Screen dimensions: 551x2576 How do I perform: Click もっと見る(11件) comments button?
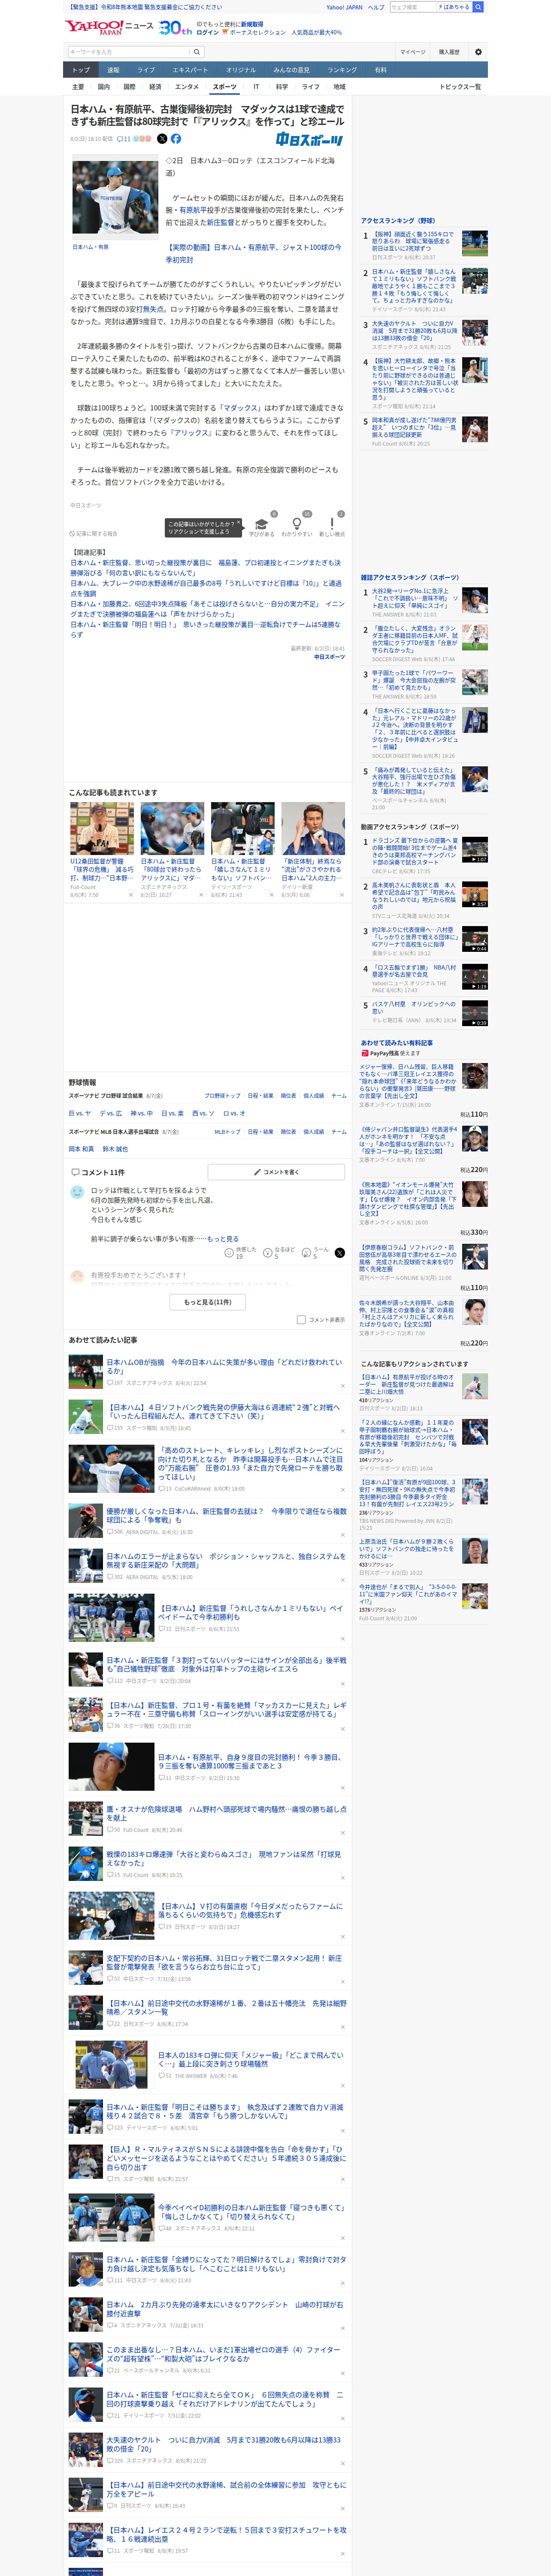point(208,1302)
